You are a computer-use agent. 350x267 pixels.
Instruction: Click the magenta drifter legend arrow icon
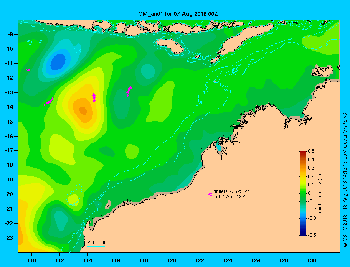(x=210, y=194)
